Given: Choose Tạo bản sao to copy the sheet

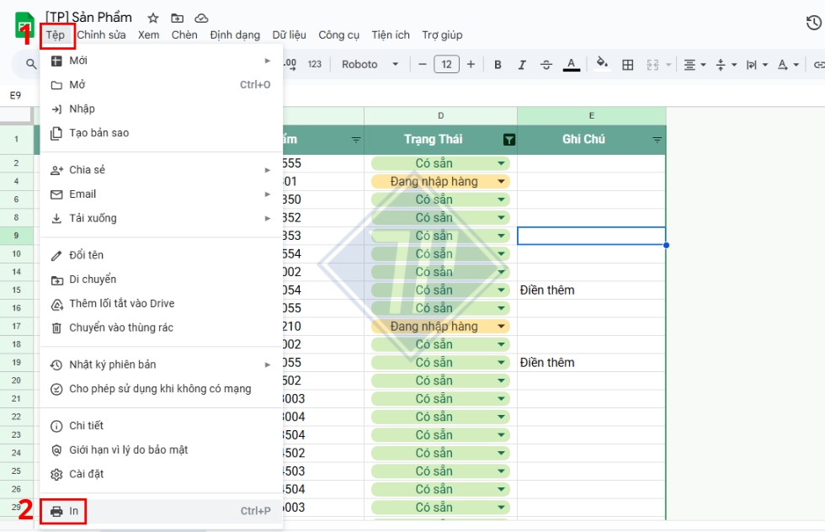Looking at the screenshot, I should pyautogui.click(x=98, y=133).
